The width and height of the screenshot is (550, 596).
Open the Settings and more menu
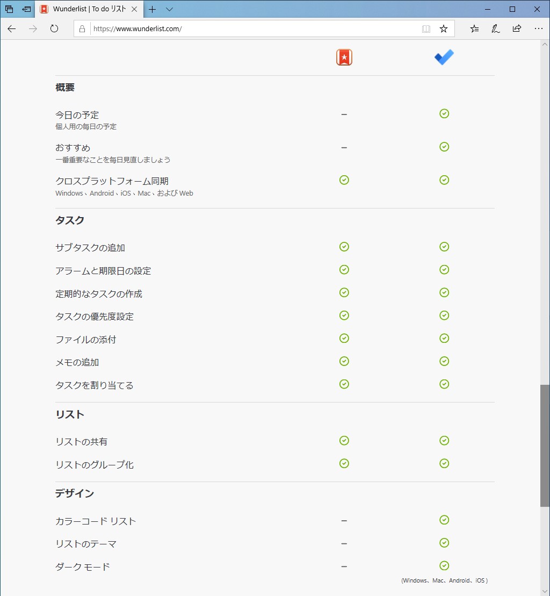click(539, 28)
